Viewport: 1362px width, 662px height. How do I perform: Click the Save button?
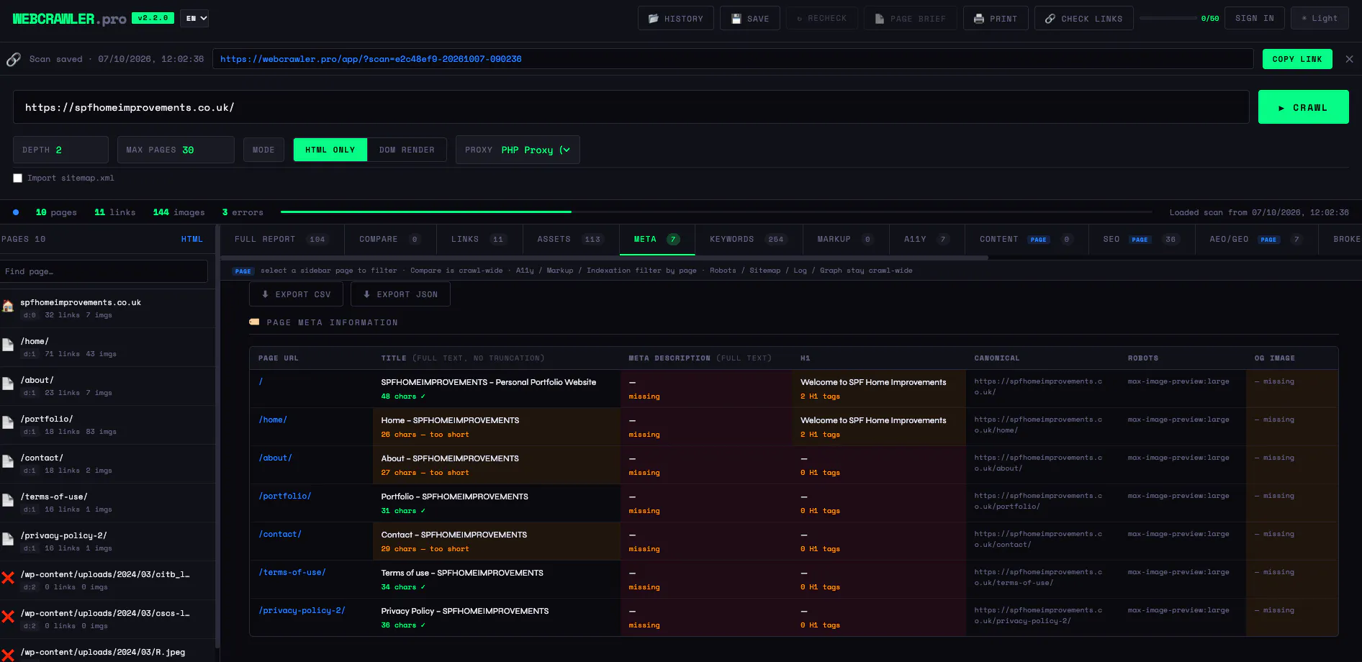click(x=749, y=18)
